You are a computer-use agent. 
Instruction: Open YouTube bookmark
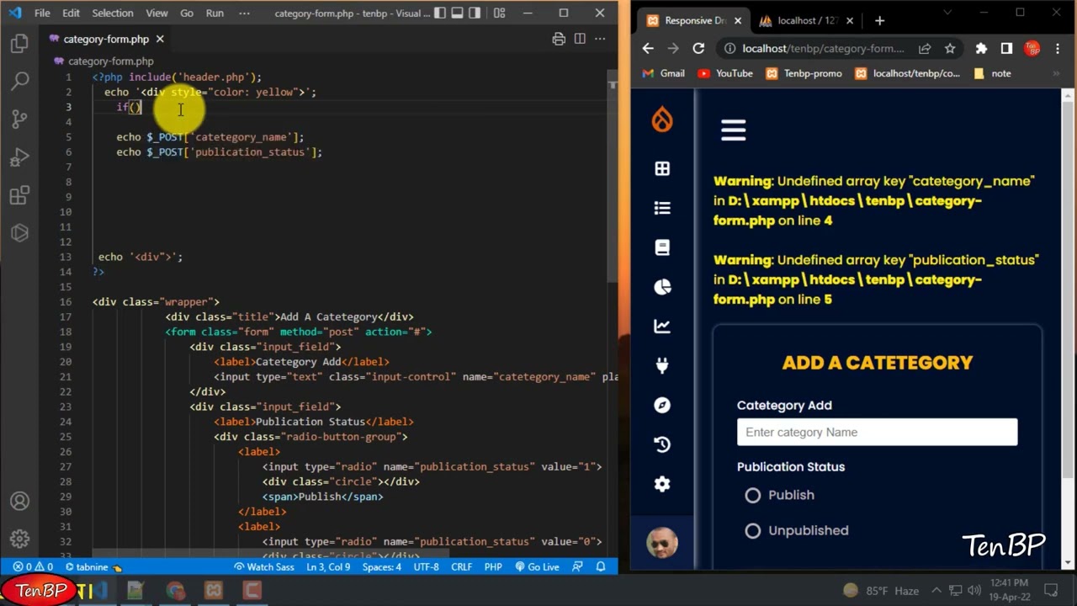click(x=725, y=73)
